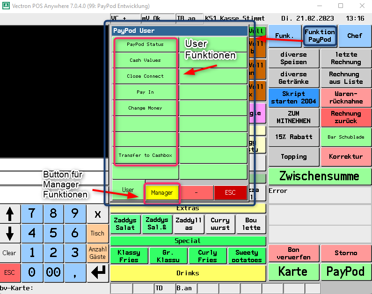Viewport: 372px width, 294px height.
Task: Add Sweety potatoes
Action: coord(247,256)
